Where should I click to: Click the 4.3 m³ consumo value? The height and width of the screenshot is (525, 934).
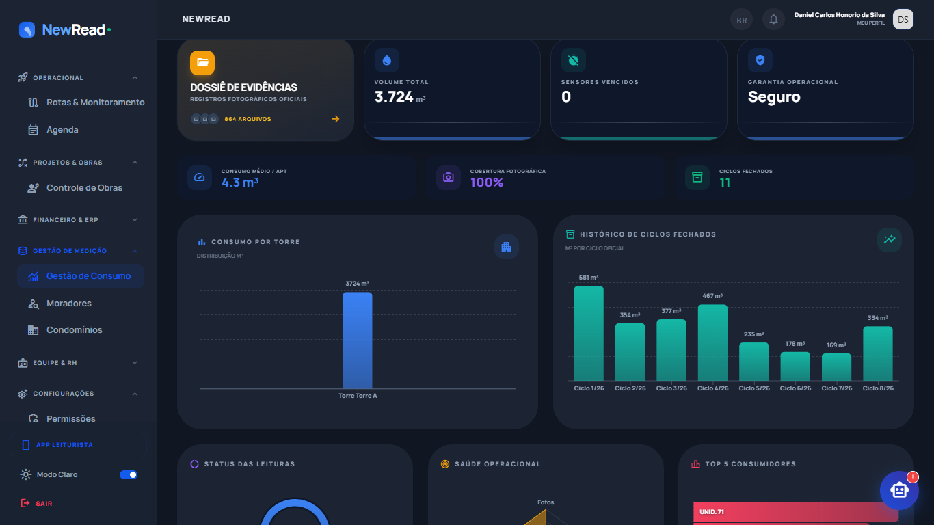tap(240, 183)
